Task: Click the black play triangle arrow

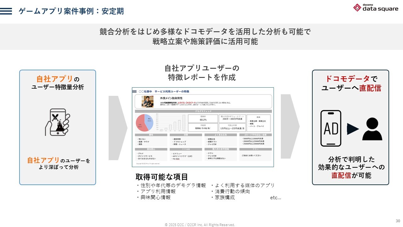Action: point(353,129)
